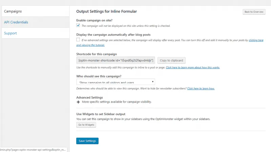Open the Campaigns tab in sidebar
This screenshot has height=152, width=271.
pyautogui.click(x=36, y=11)
